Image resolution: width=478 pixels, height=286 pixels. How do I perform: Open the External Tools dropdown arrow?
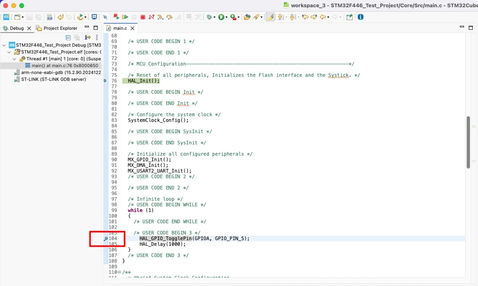pos(239,17)
